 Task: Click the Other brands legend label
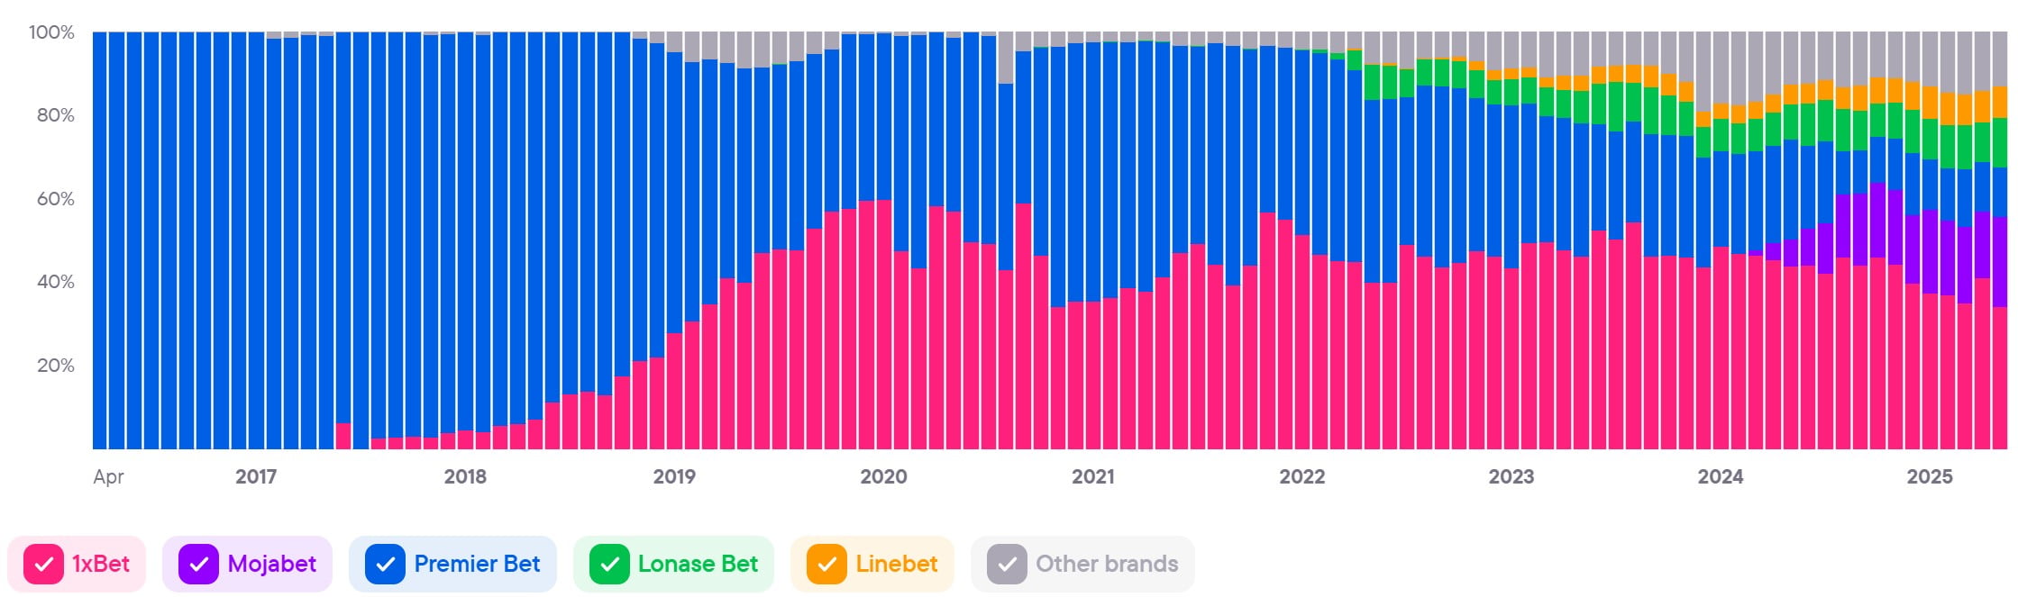pyautogui.click(x=1107, y=565)
